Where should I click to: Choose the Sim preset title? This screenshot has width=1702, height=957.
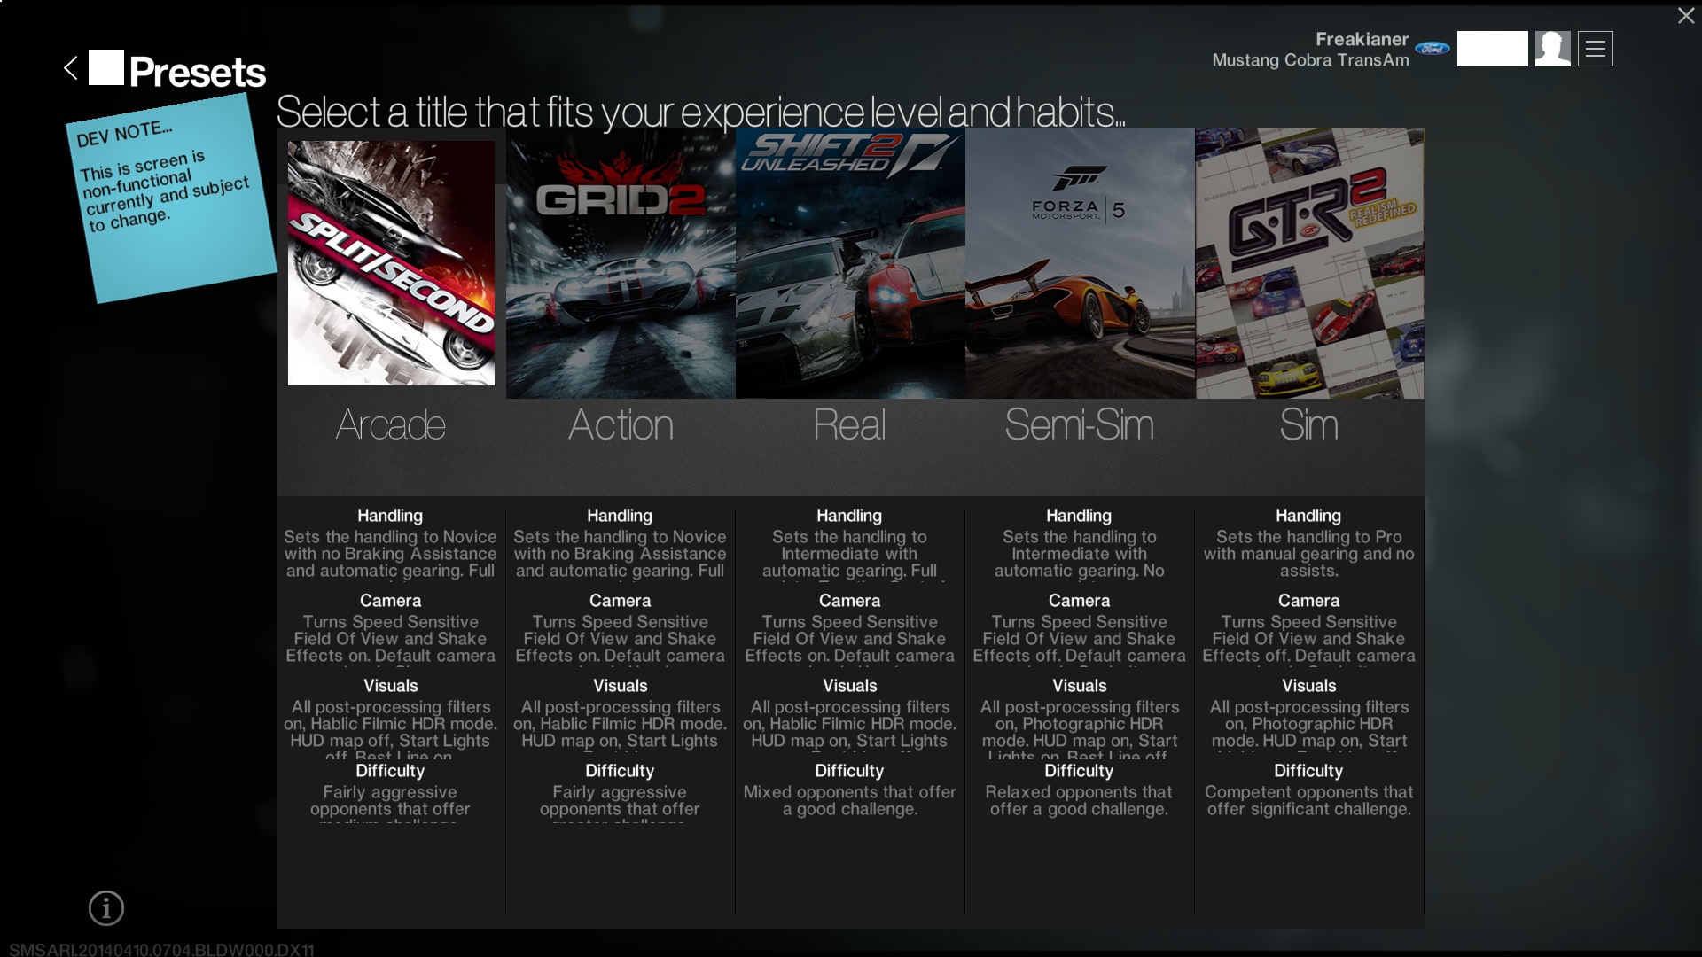[1308, 425]
